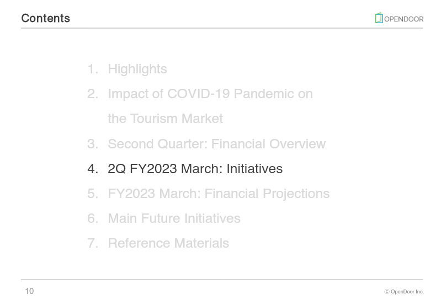Select 2Q FY2023 March: Initiatives heading
This screenshot has width=441, height=305.
click(195, 169)
